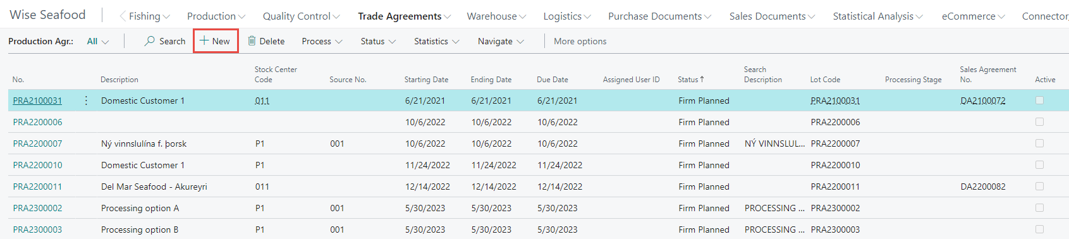This screenshot has width=1069, height=239.
Task: Click the Search magnifier icon
Action: click(150, 41)
